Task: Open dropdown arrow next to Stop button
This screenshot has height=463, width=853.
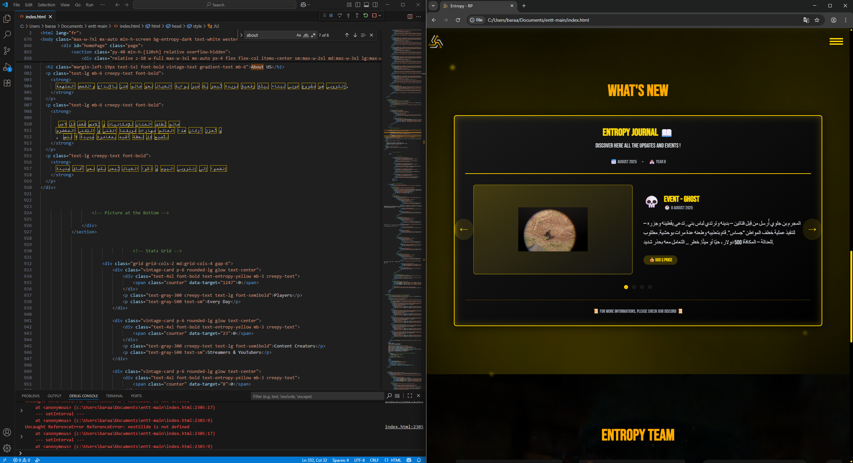Action: pos(380,15)
